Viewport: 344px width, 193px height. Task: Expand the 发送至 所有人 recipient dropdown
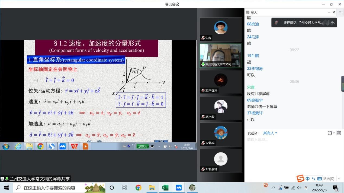pos(270,133)
